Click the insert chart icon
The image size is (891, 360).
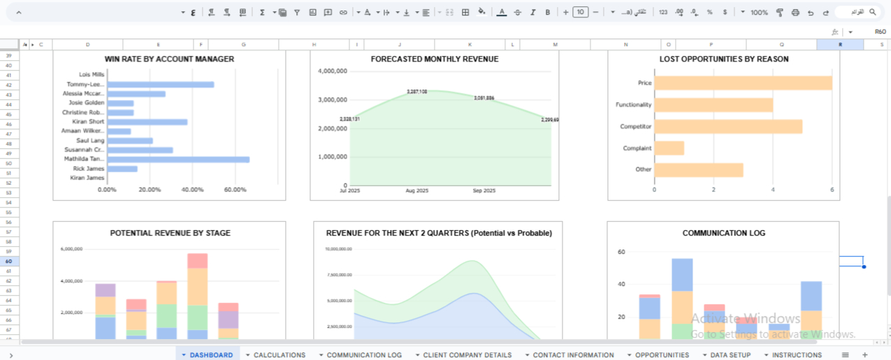(312, 13)
